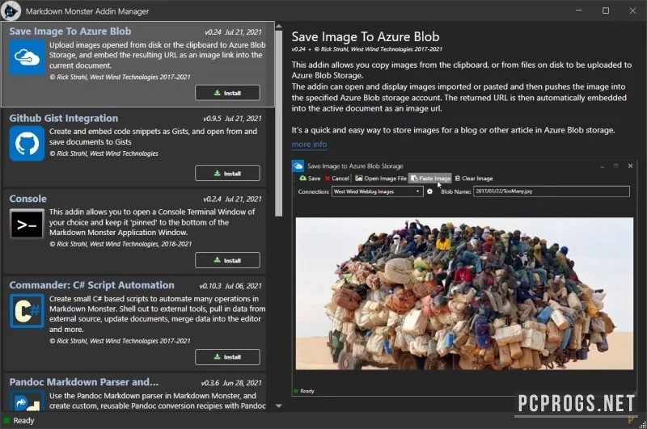Select the Pandoc Markdown Parser and... heading
This screenshot has height=429, width=647.
pyautogui.click(x=84, y=382)
